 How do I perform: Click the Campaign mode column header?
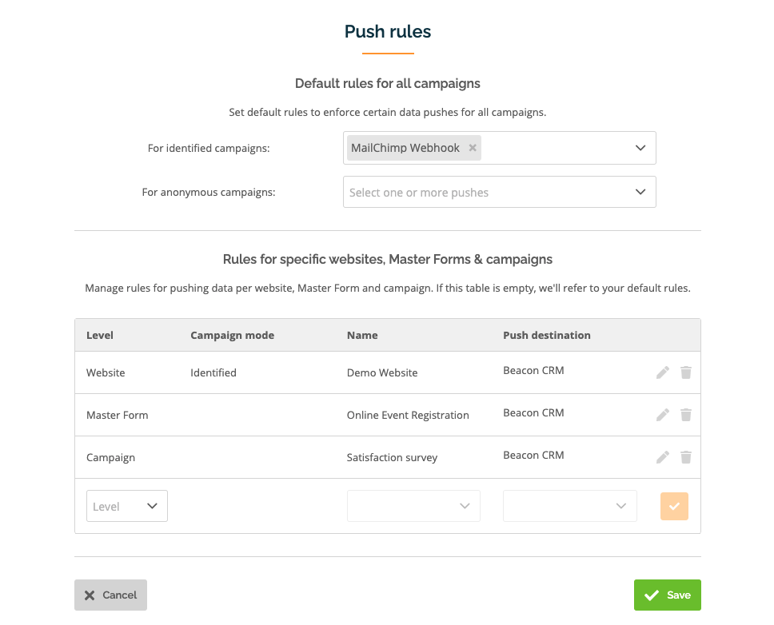point(232,336)
